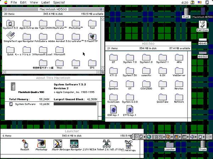The width and height of the screenshot is (213, 159).
Task: Select the linux folder
Action: pos(59,63)
